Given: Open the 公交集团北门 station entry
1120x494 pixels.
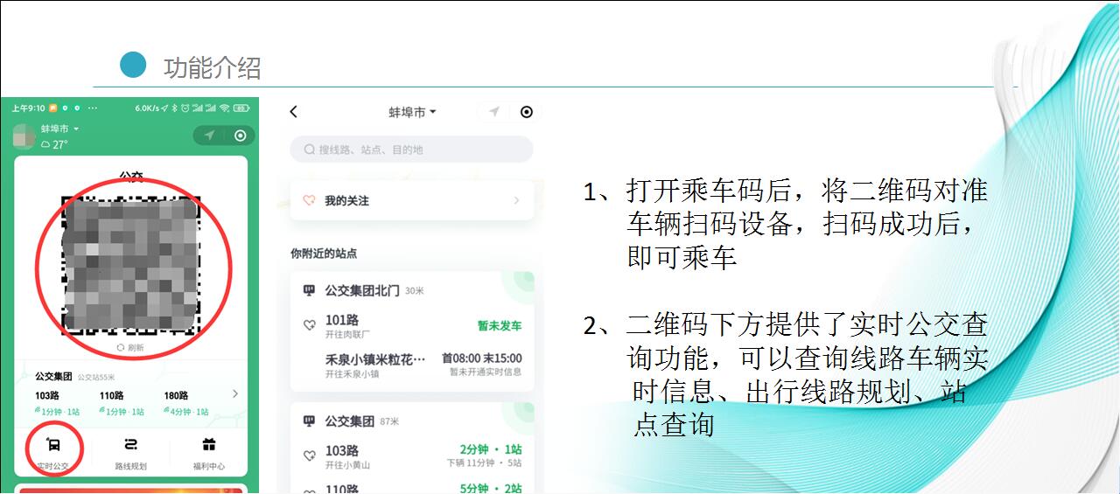Looking at the screenshot, I should (x=362, y=290).
